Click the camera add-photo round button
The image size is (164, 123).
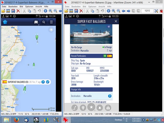[108, 108]
